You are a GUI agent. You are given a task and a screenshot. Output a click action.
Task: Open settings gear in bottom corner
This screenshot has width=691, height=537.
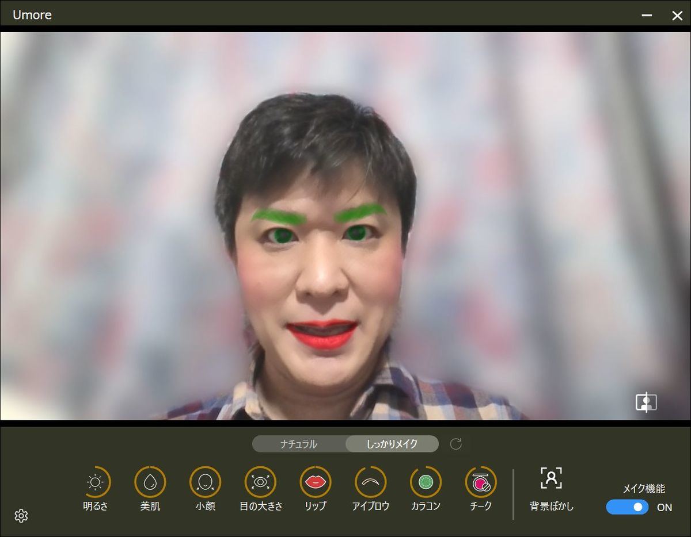[21, 516]
